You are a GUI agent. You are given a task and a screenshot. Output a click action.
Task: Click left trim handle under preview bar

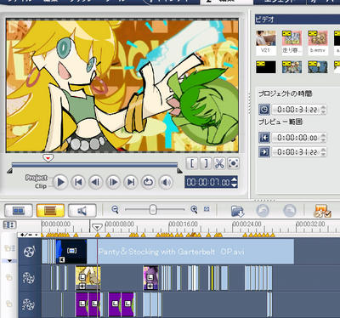point(9,171)
